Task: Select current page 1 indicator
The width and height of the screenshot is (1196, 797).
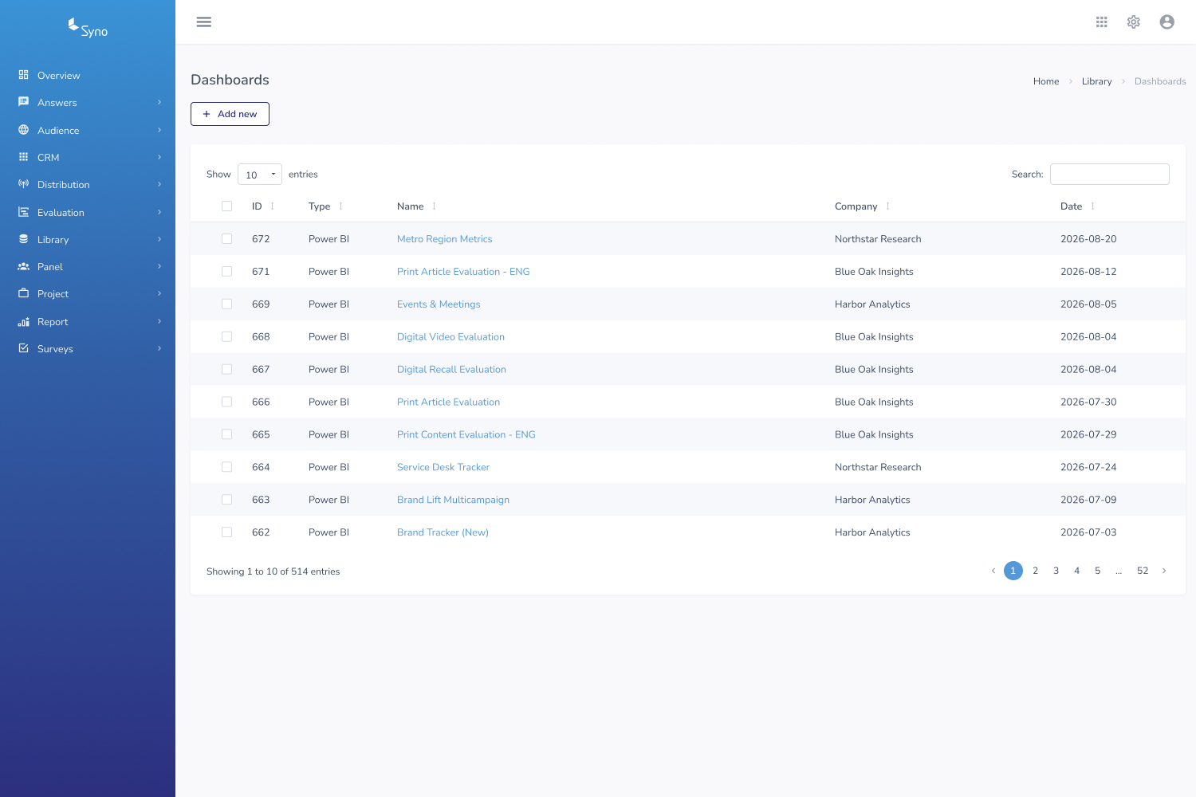Action: pos(1013,571)
